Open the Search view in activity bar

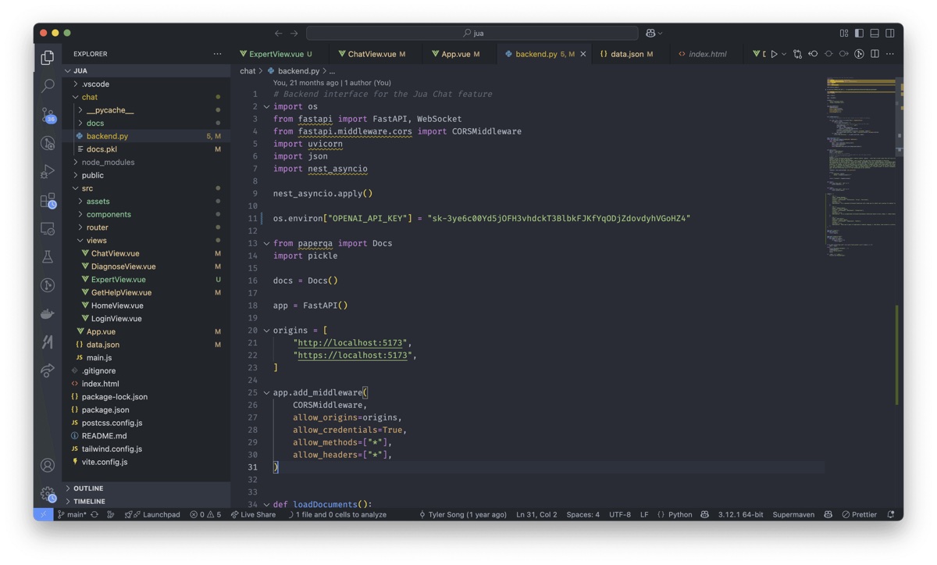coord(48,85)
